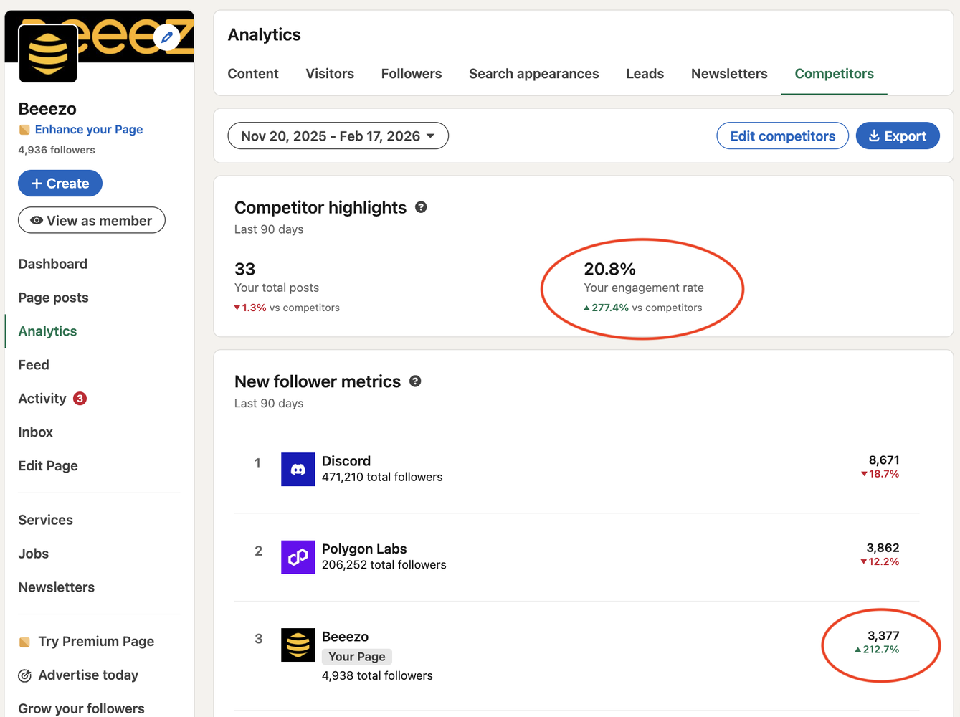Click the gold icon next to Try Premium Page
Screen dimensions: 960x717
coord(24,642)
